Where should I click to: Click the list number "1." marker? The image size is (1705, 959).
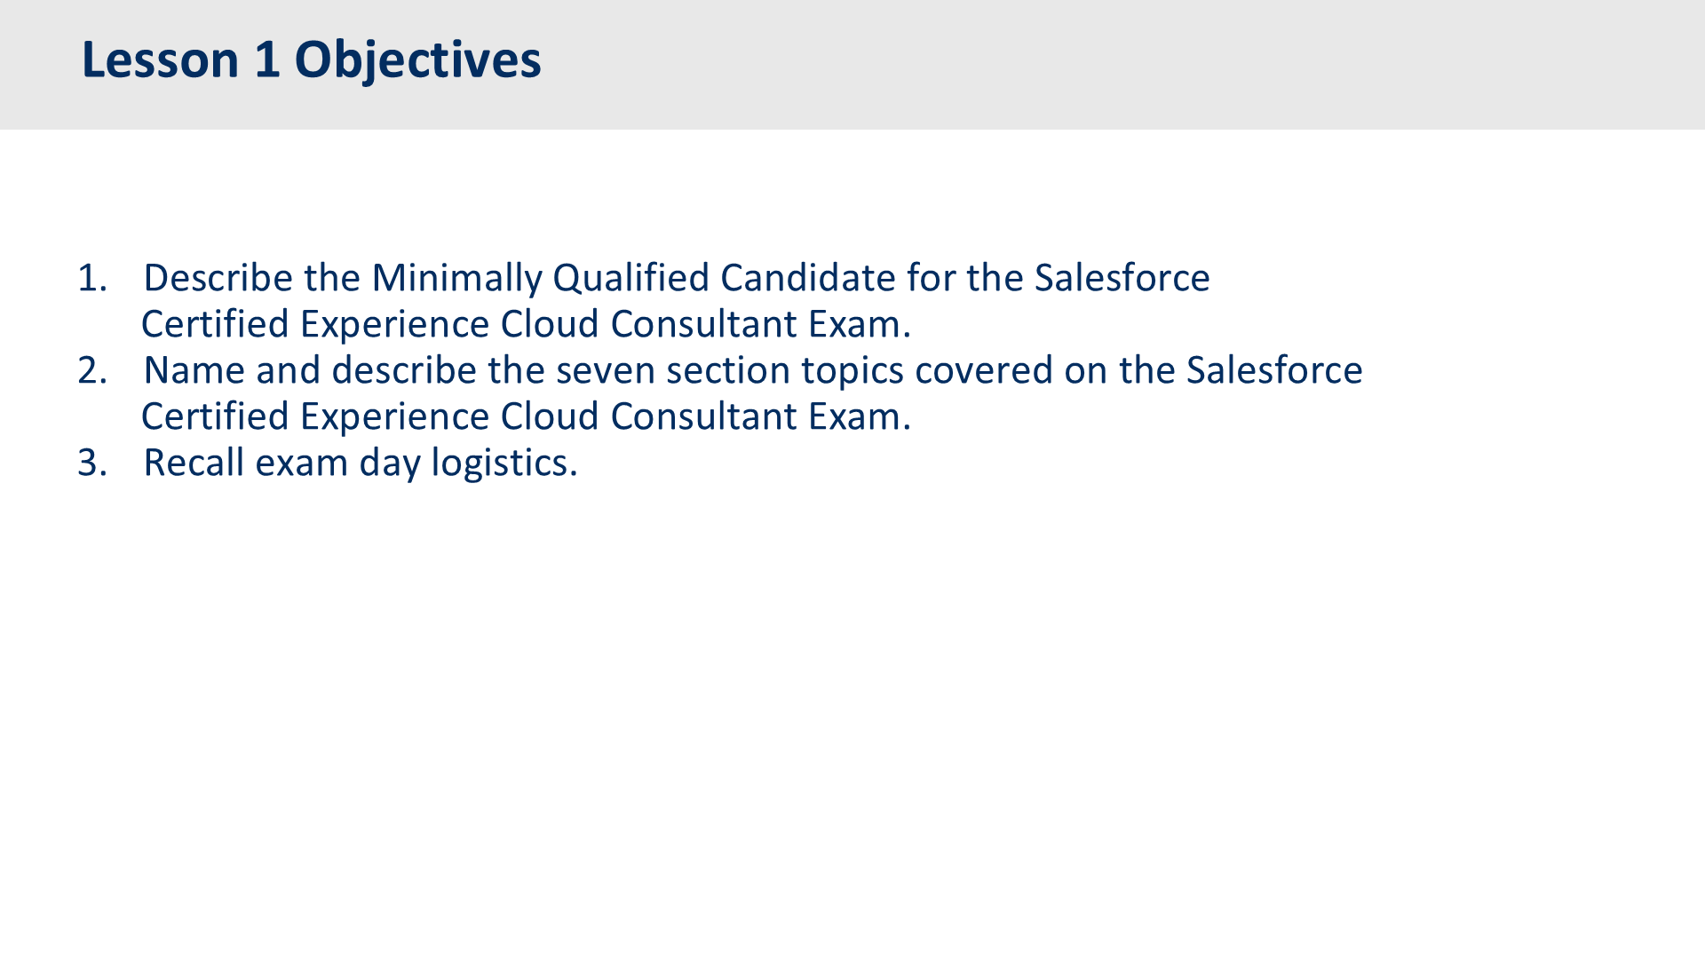(92, 278)
